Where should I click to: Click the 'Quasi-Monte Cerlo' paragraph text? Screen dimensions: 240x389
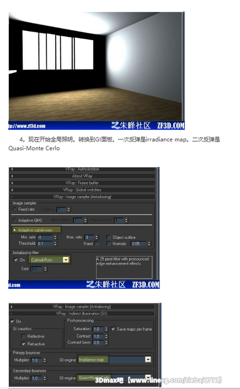point(34,148)
